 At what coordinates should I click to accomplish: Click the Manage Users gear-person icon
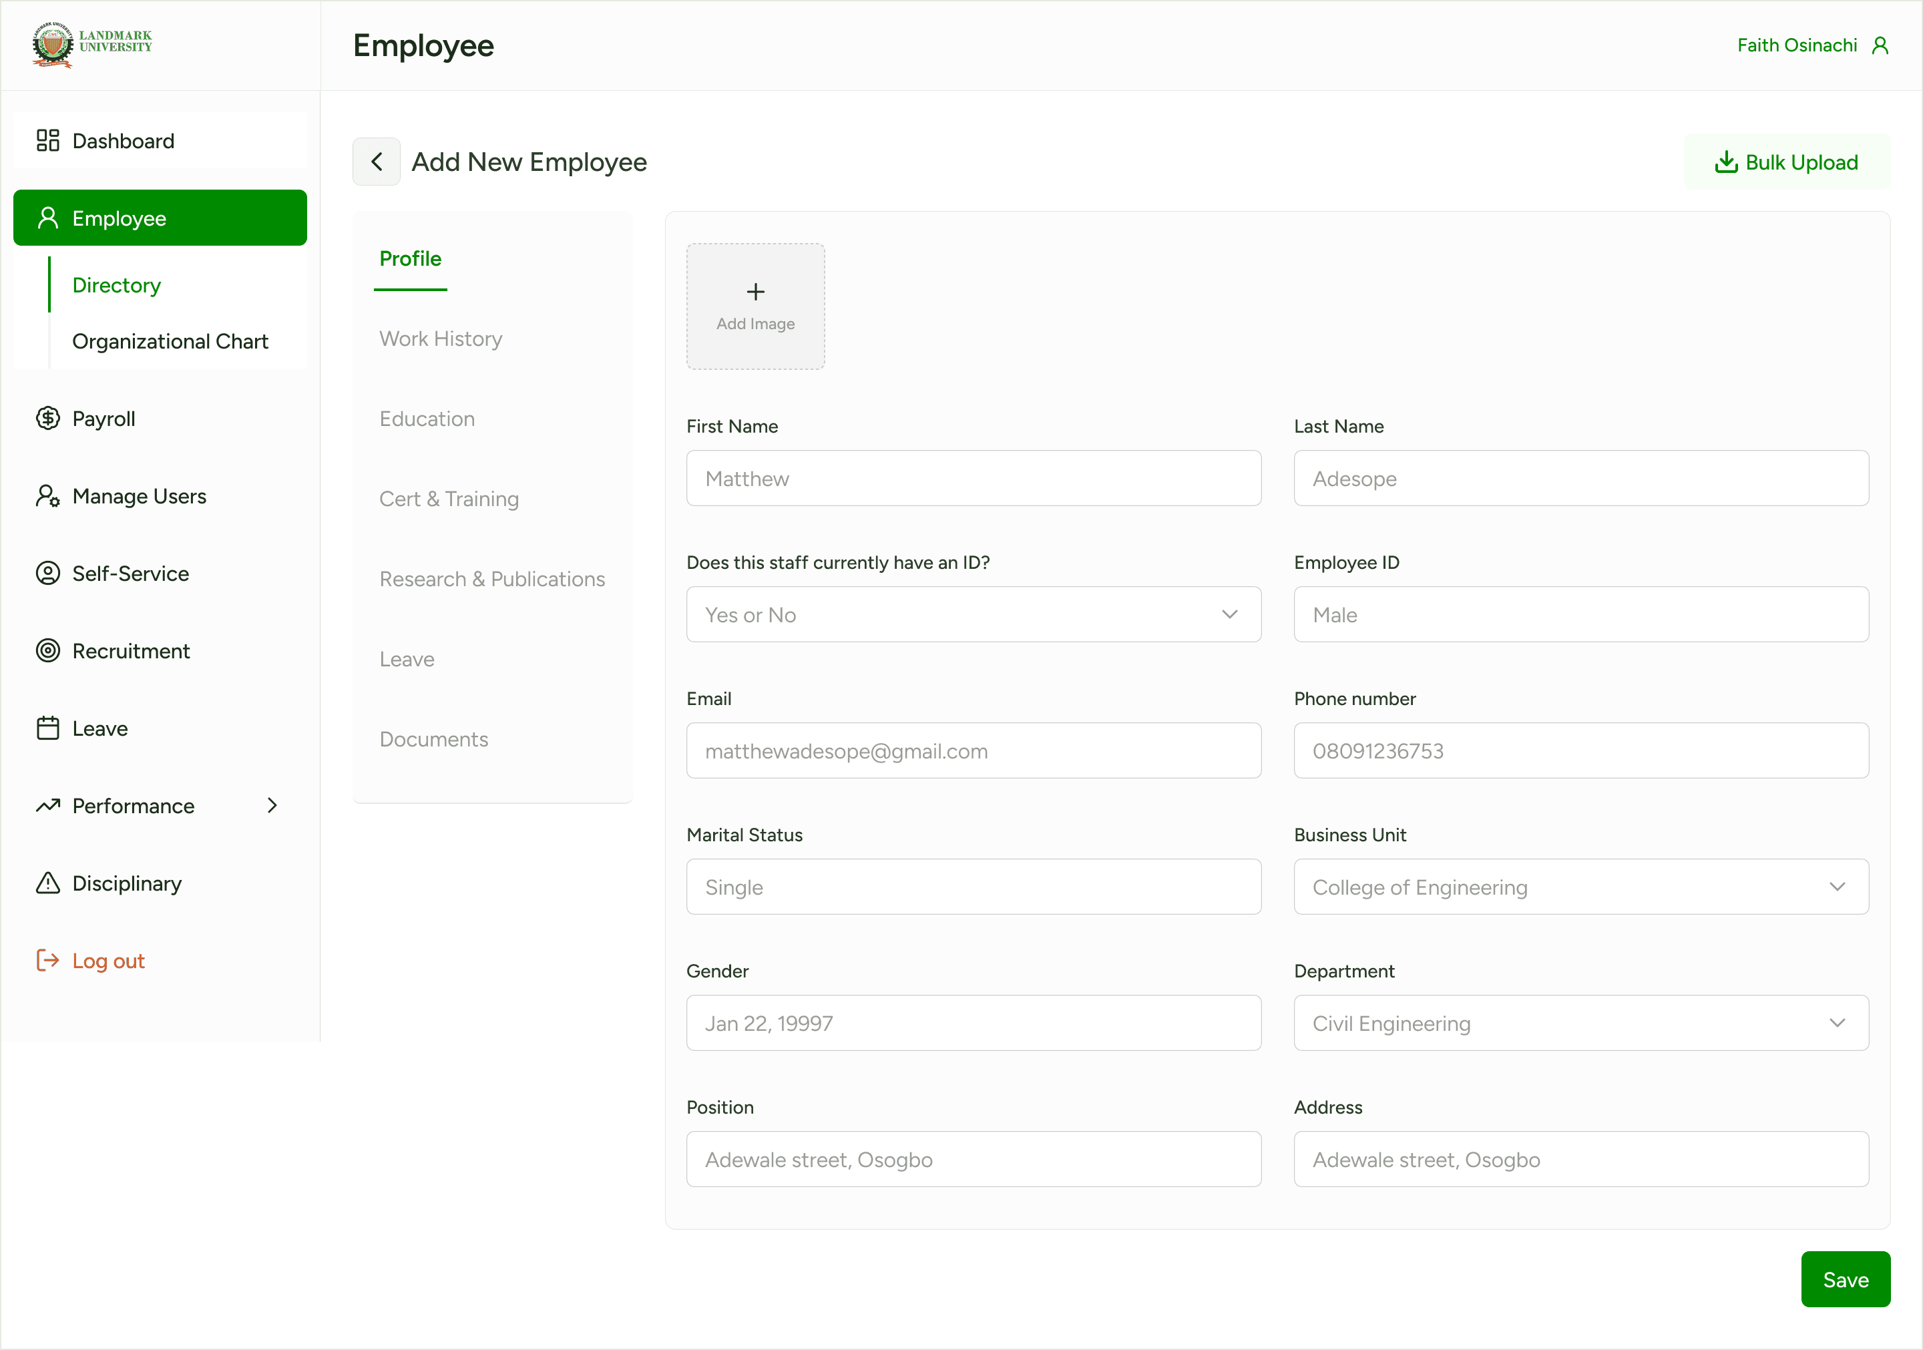click(x=47, y=496)
